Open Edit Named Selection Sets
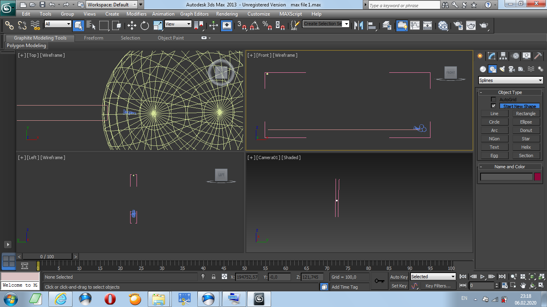Screen dimensions: 547x307 click(295, 26)
